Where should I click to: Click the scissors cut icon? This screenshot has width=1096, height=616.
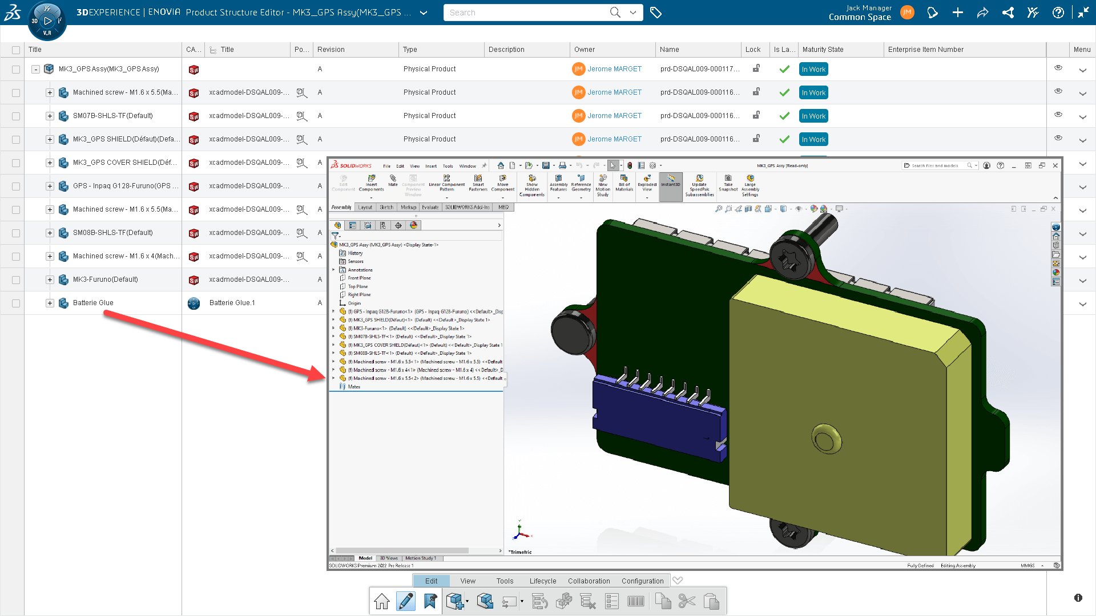pyautogui.click(x=687, y=601)
